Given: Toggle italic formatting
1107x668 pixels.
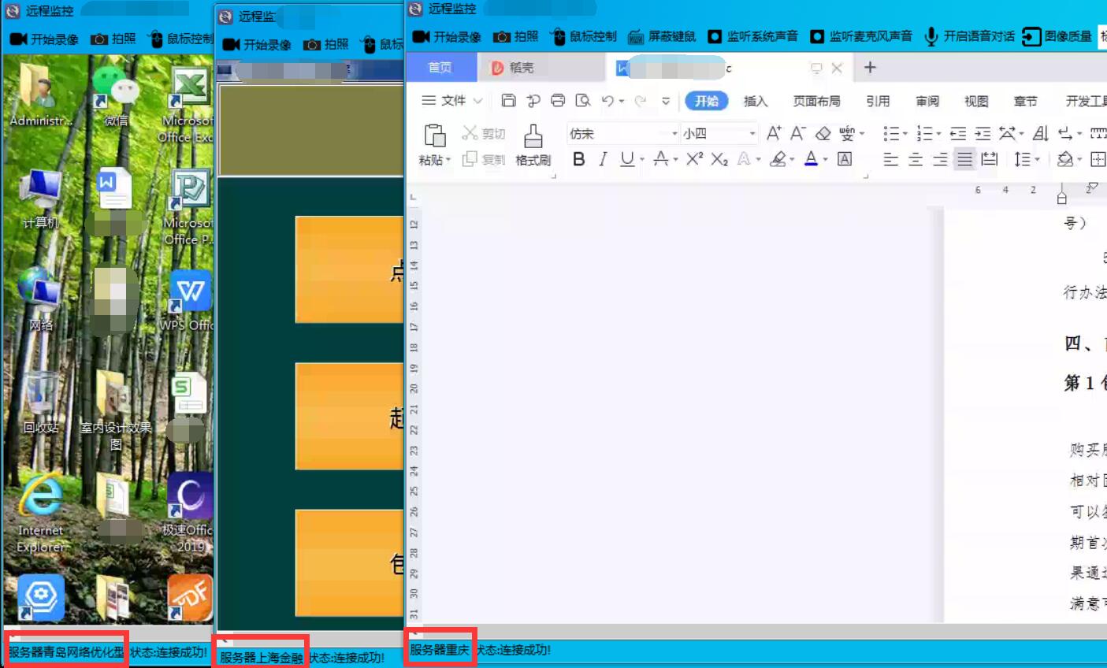Looking at the screenshot, I should coord(603,159).
